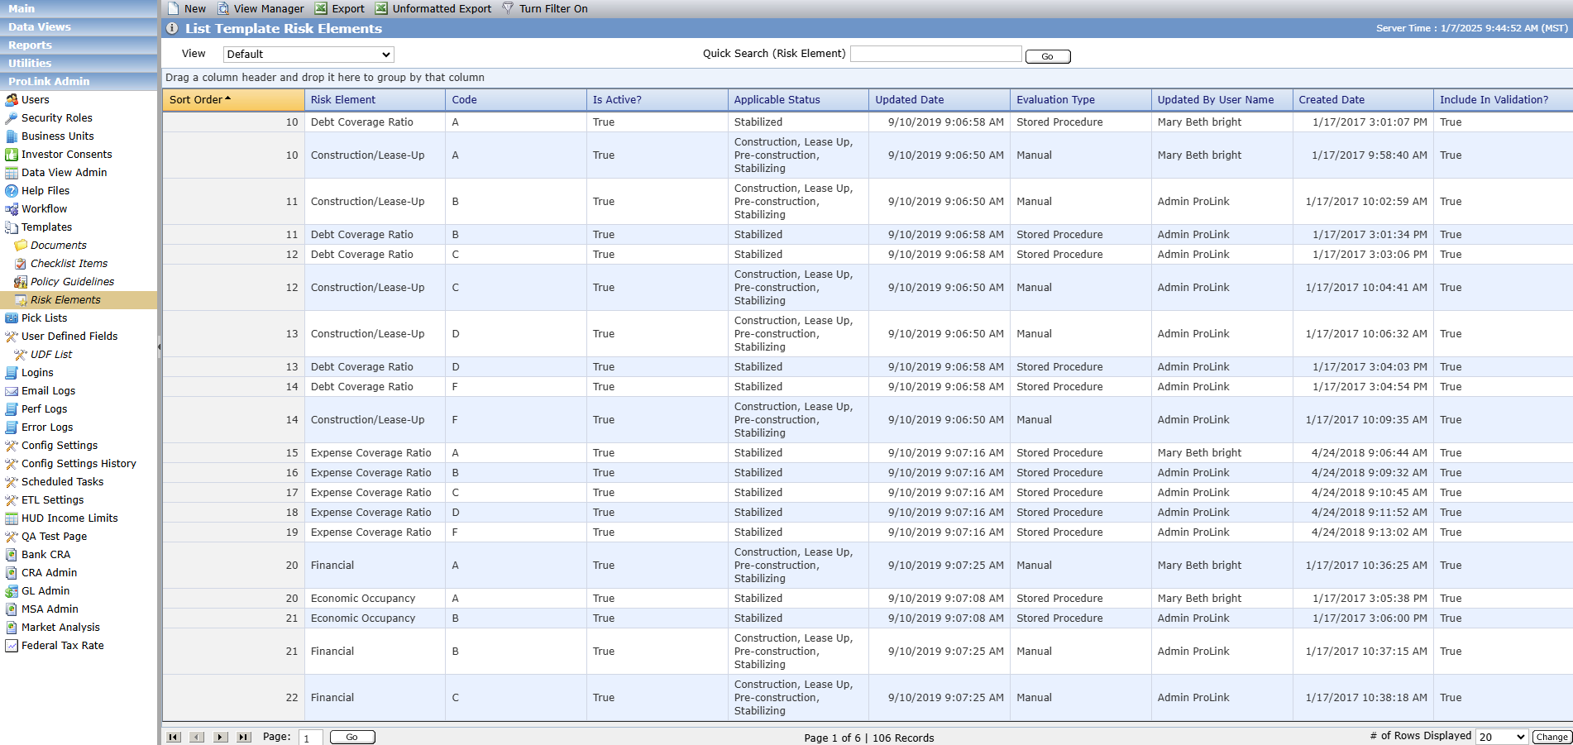
Task: Click the Export spreadsheet icon
Action: click(321, 8)
